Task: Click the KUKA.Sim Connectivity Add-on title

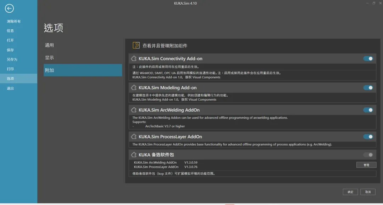Action: pos(171,58)
